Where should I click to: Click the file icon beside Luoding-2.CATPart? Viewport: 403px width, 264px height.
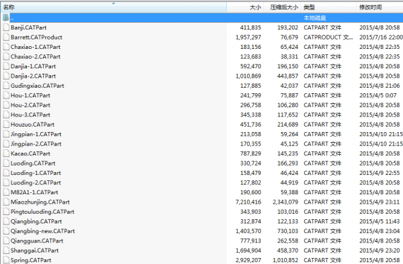click(x=6, y=182)
